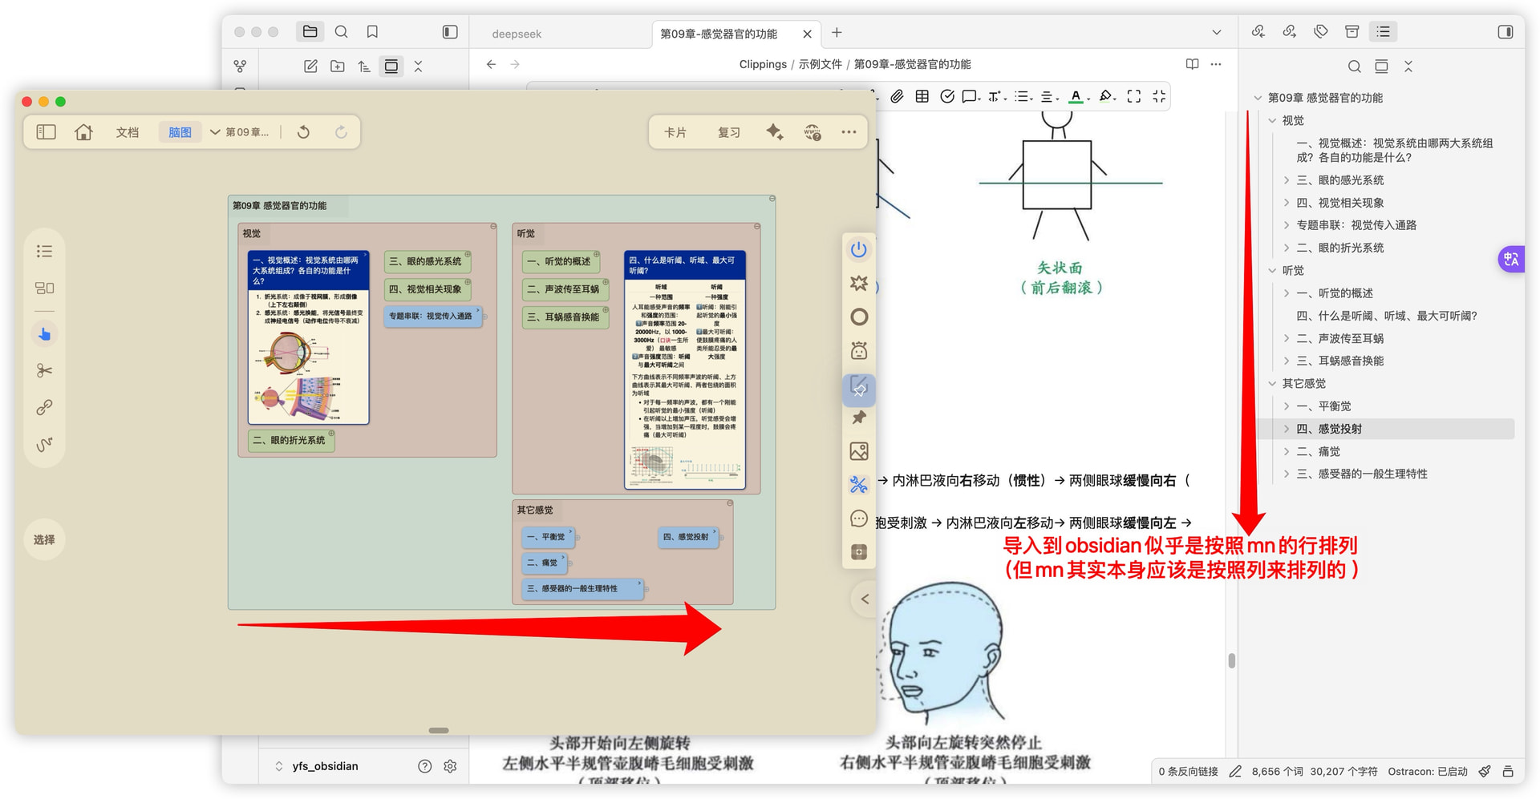Open the AI sparkle assistant
The image size is (1540, 799).
click(774, 132)
